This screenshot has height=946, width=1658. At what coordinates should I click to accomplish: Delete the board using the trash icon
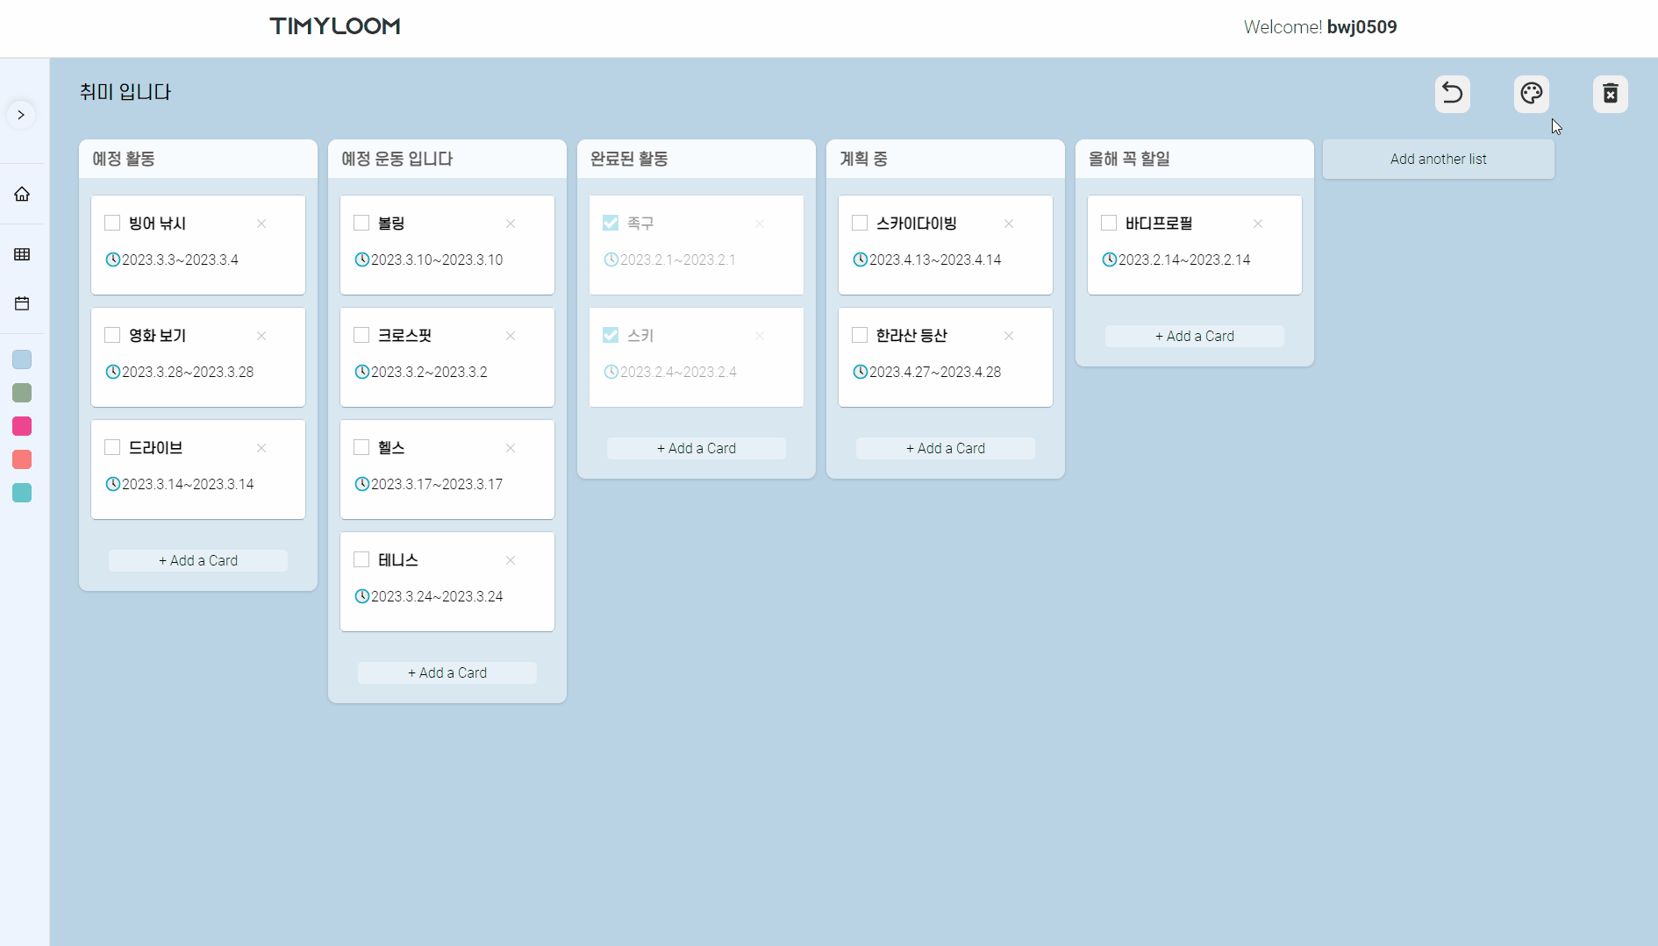pos(1611,94)
